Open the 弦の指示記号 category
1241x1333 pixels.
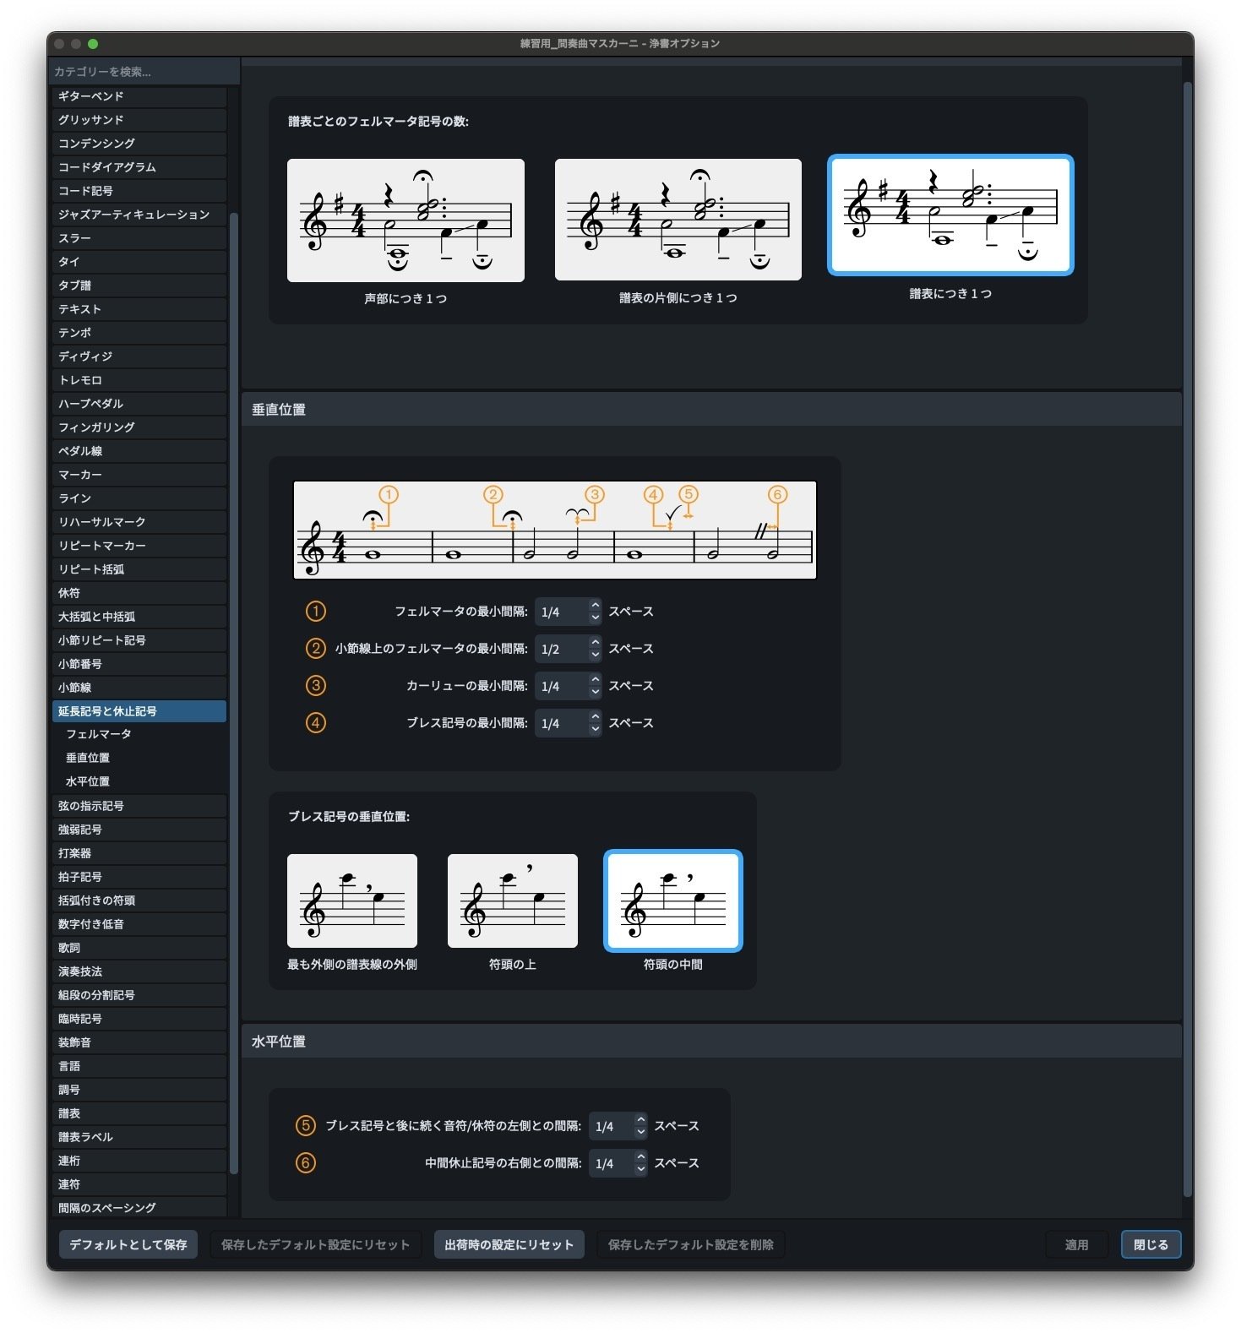(x=139, y=806)
